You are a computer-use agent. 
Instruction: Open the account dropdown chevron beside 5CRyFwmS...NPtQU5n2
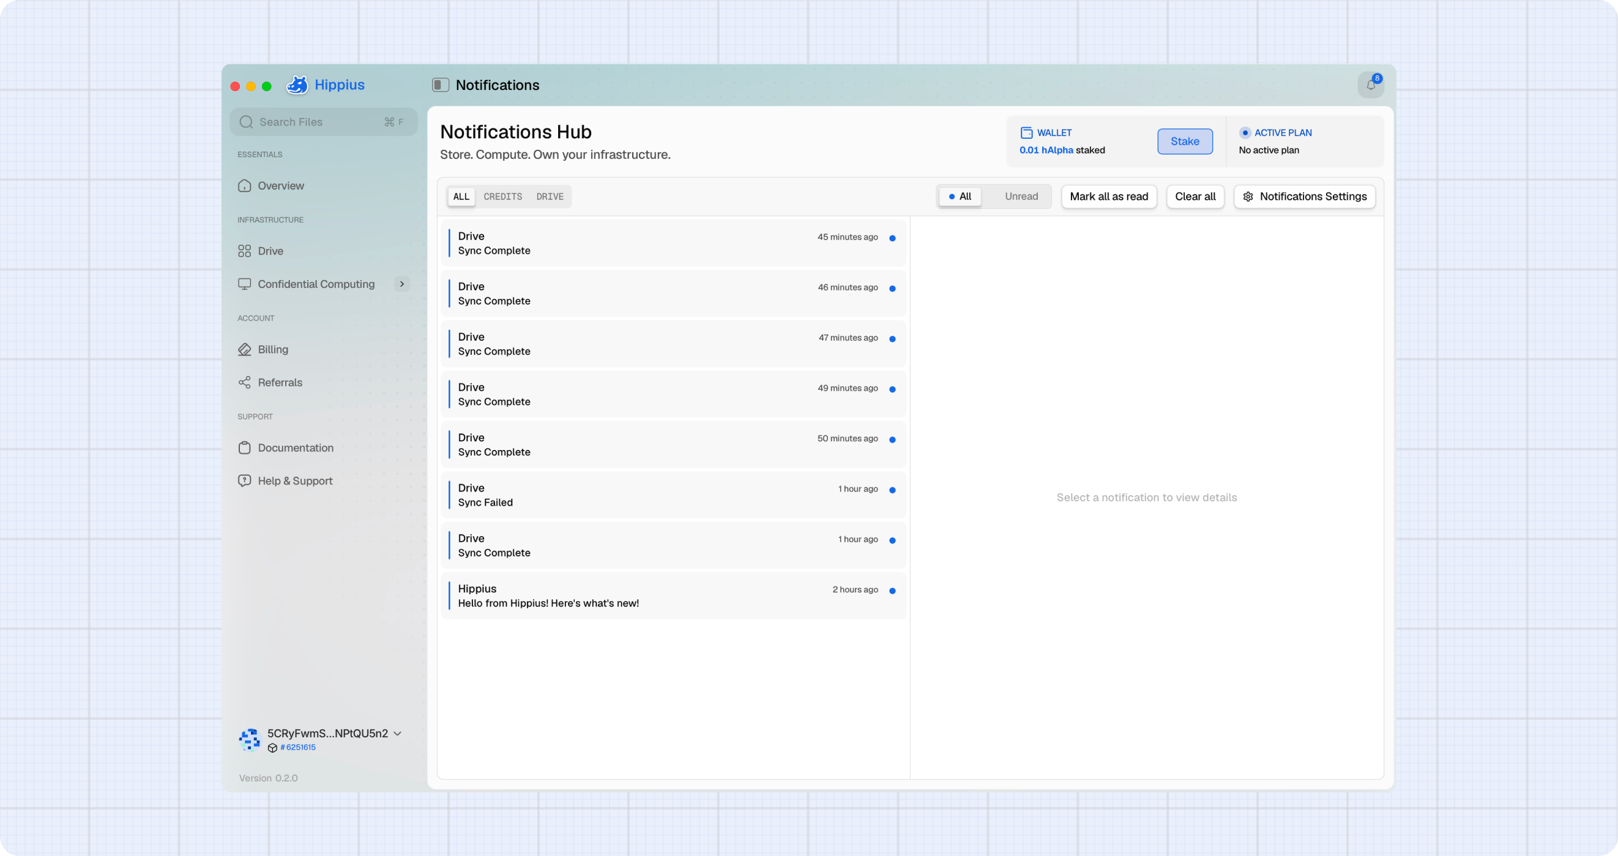(398, 733)
